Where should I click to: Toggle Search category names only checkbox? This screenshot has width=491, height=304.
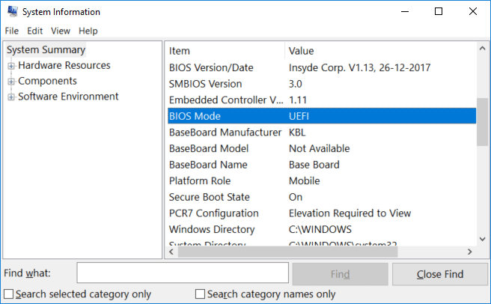coord(200,294)
